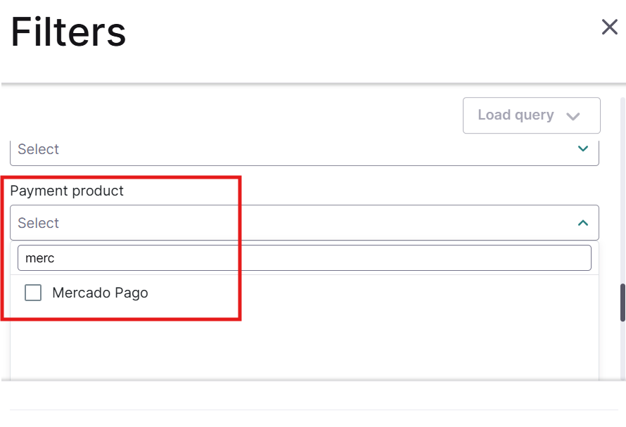
Task: Click the empty list area below Mercado Pago
Action: point(304,345)
